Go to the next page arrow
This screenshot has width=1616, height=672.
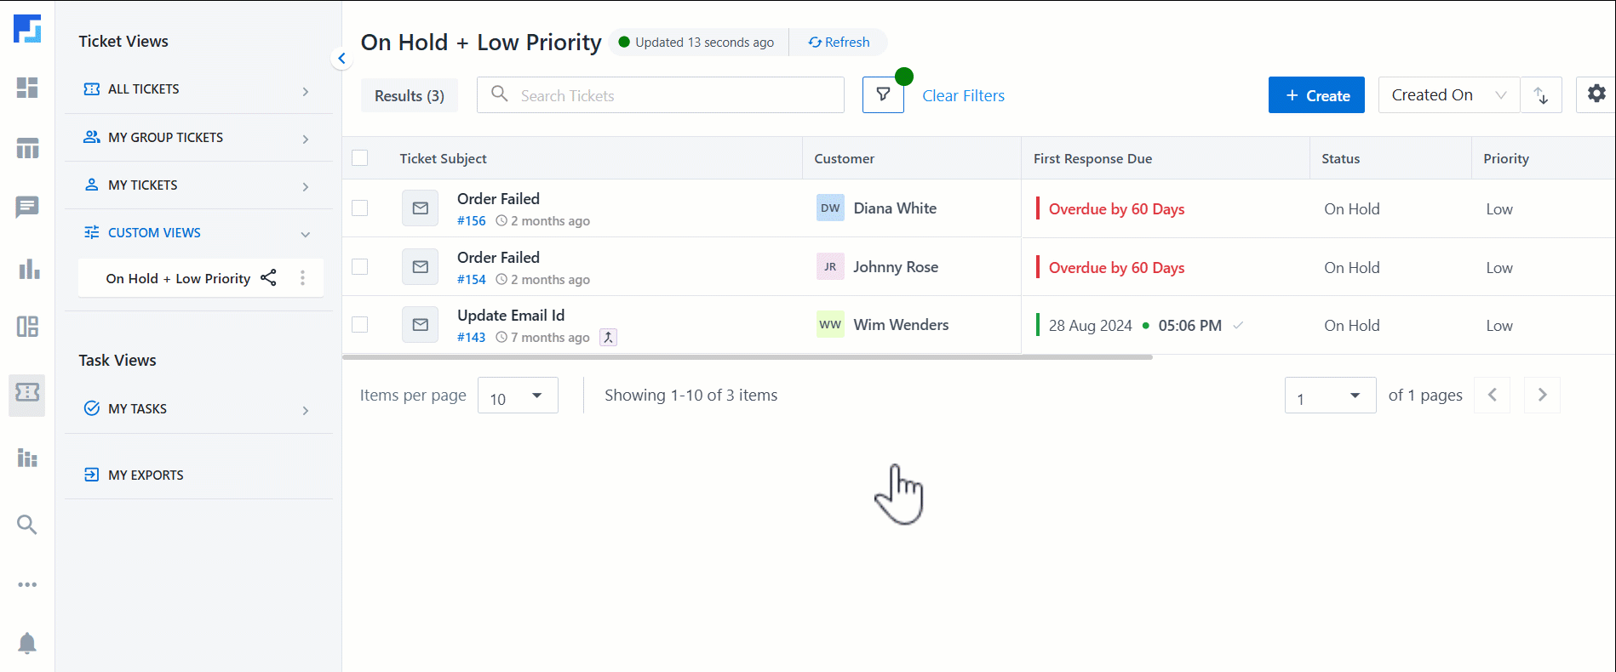point(1542,395)
